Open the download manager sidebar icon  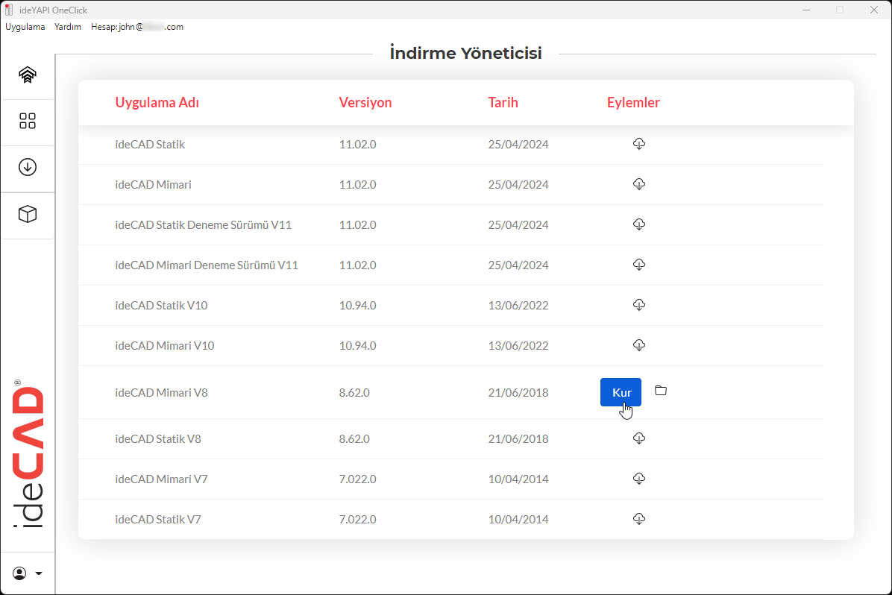pyautogui.click(x=28, y=167)
